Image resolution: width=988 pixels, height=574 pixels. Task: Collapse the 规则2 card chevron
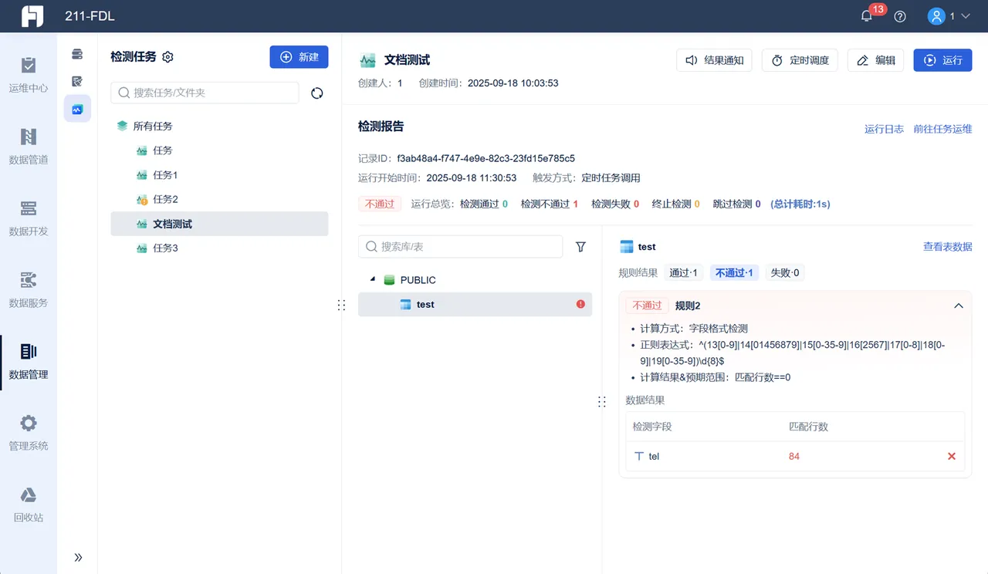(959, 306)
